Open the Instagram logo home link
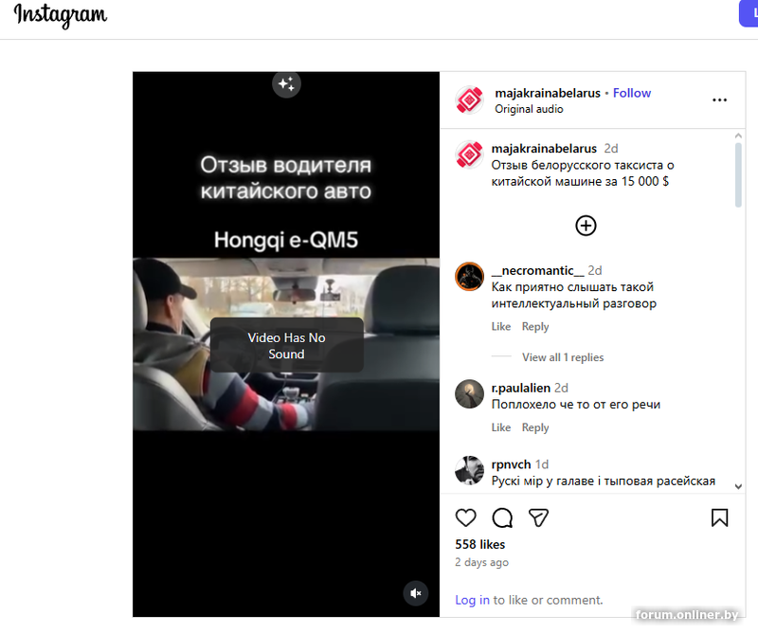The width and height of the screenshot is (758, 635). (x=61, y=15)
